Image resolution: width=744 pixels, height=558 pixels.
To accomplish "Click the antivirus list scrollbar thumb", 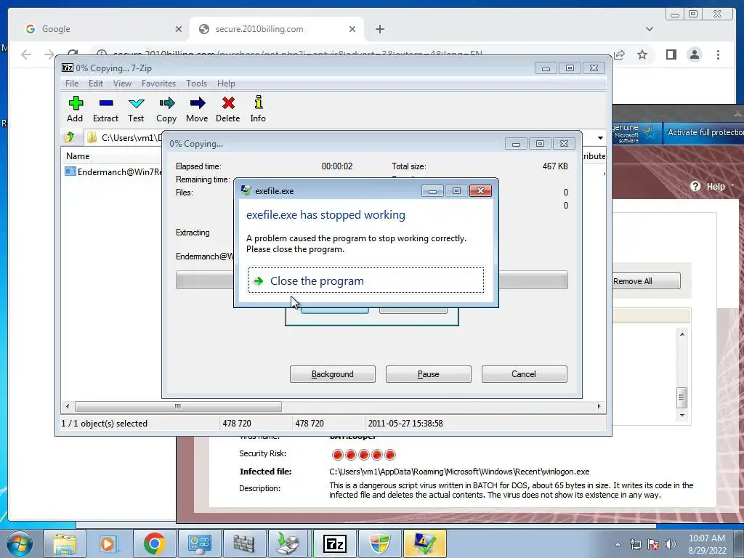I will click(682, 397).
